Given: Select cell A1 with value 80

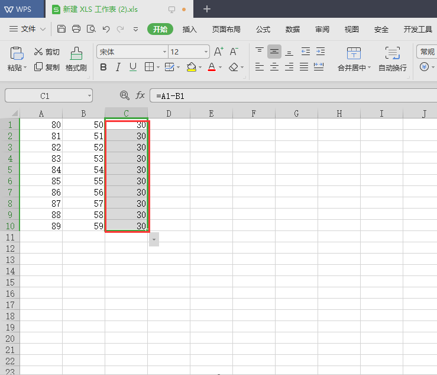Looking at the screenshot, I should pyautogui.click(x=41, y=124).
